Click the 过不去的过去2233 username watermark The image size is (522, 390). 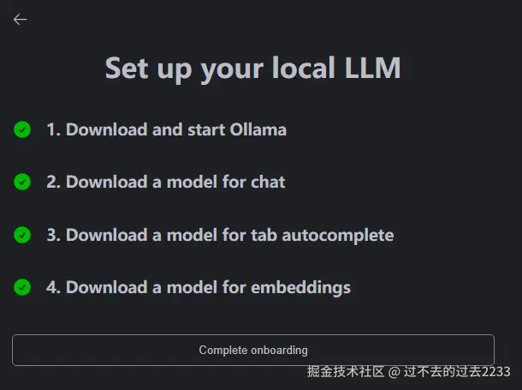(457, 371)
